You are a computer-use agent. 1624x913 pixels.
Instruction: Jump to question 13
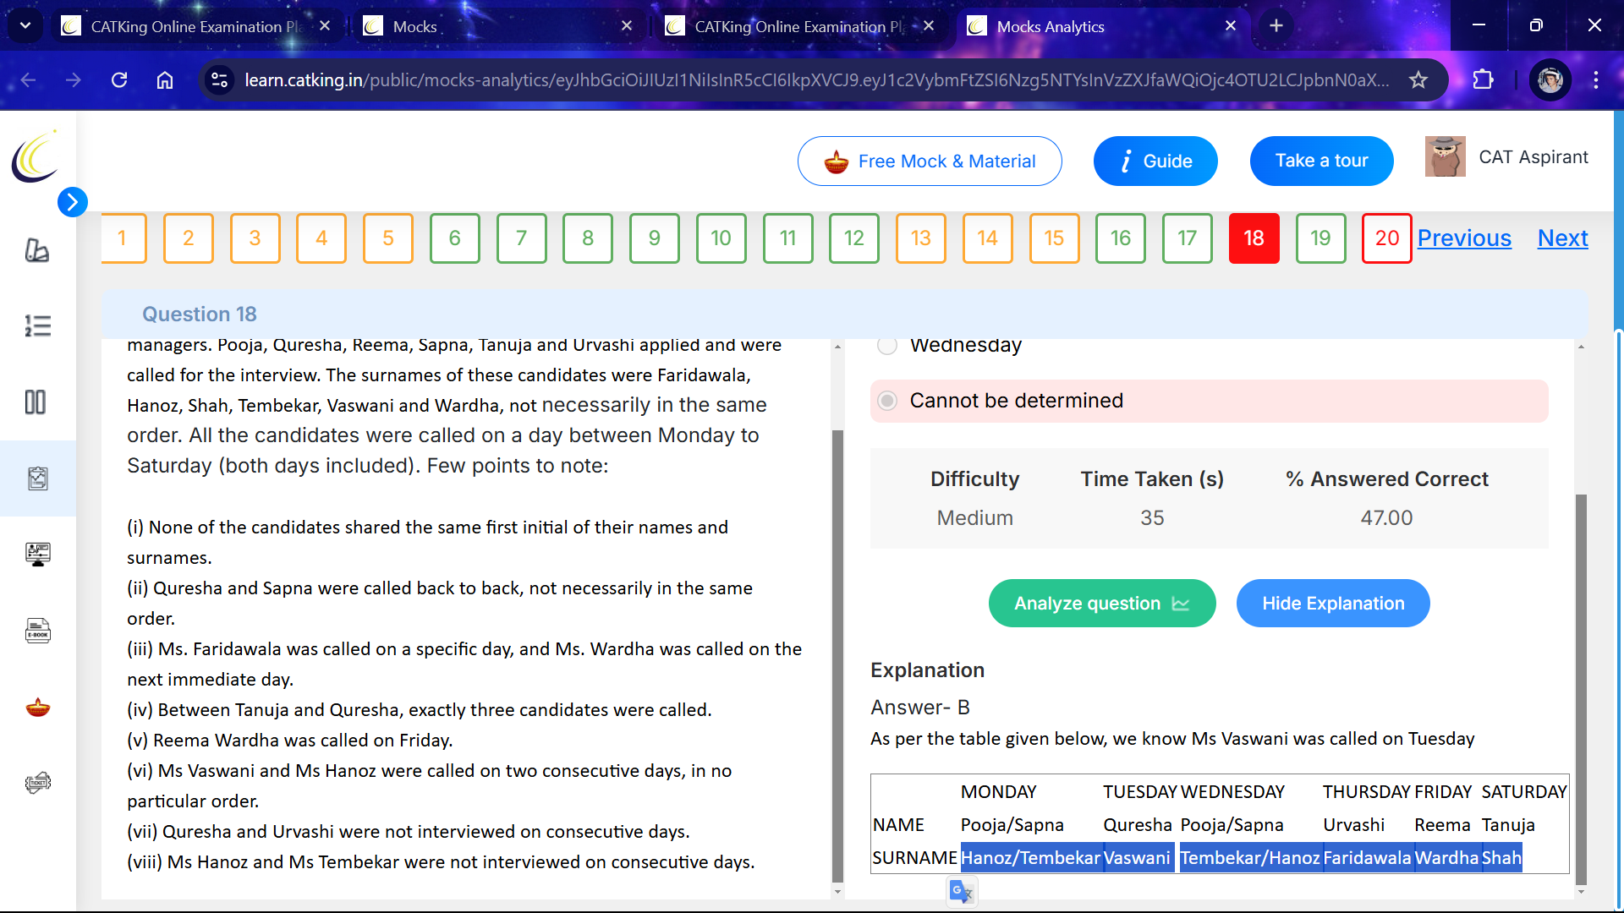921,238
